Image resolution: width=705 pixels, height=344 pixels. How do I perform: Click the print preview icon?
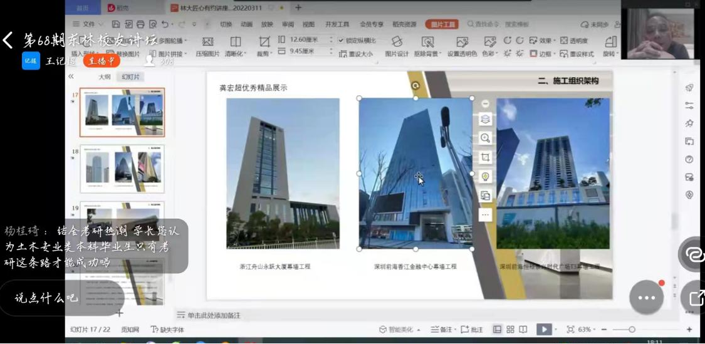click(x=153, y=24)
